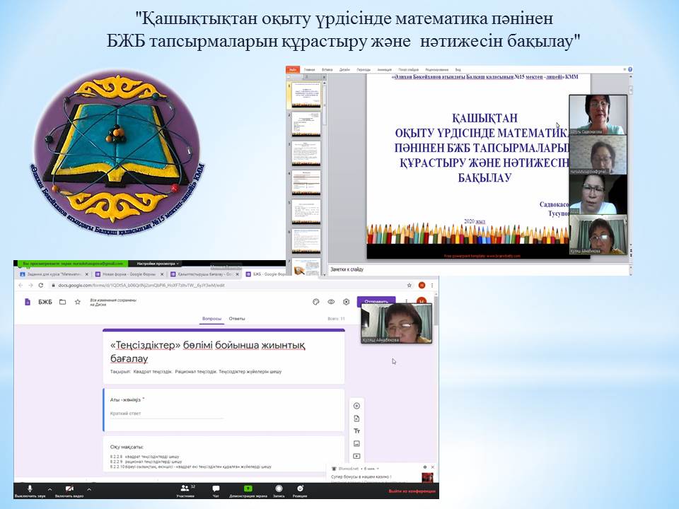Open the Настройки просмотра dropdown

[x=158, y=263]
